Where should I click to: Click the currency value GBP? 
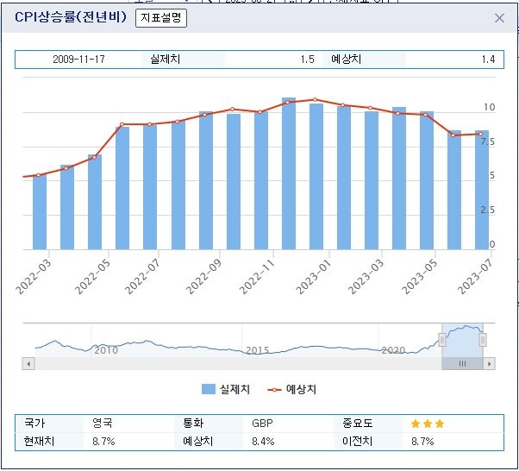[x=262, y=424]
